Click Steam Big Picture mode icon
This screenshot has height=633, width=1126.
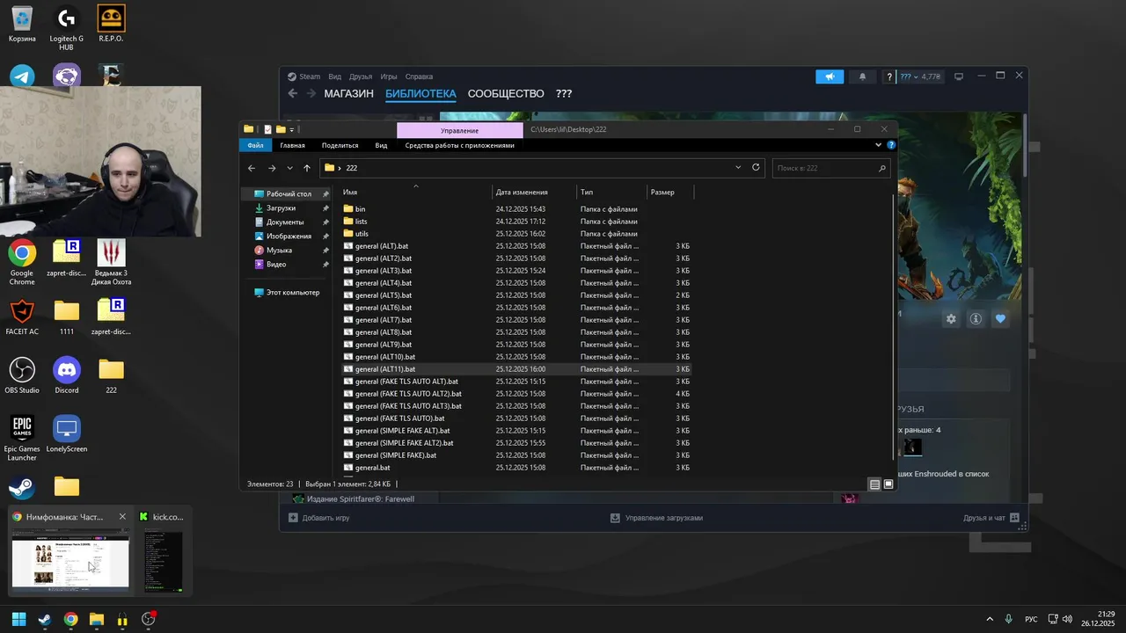coord(959,76)
